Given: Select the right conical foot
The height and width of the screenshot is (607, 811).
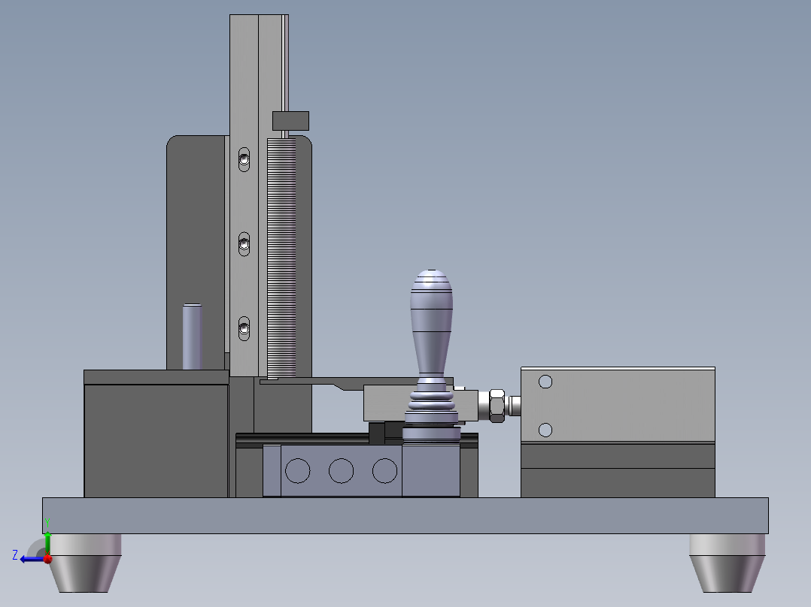Looking at the screenshot, I should point(727,563).
